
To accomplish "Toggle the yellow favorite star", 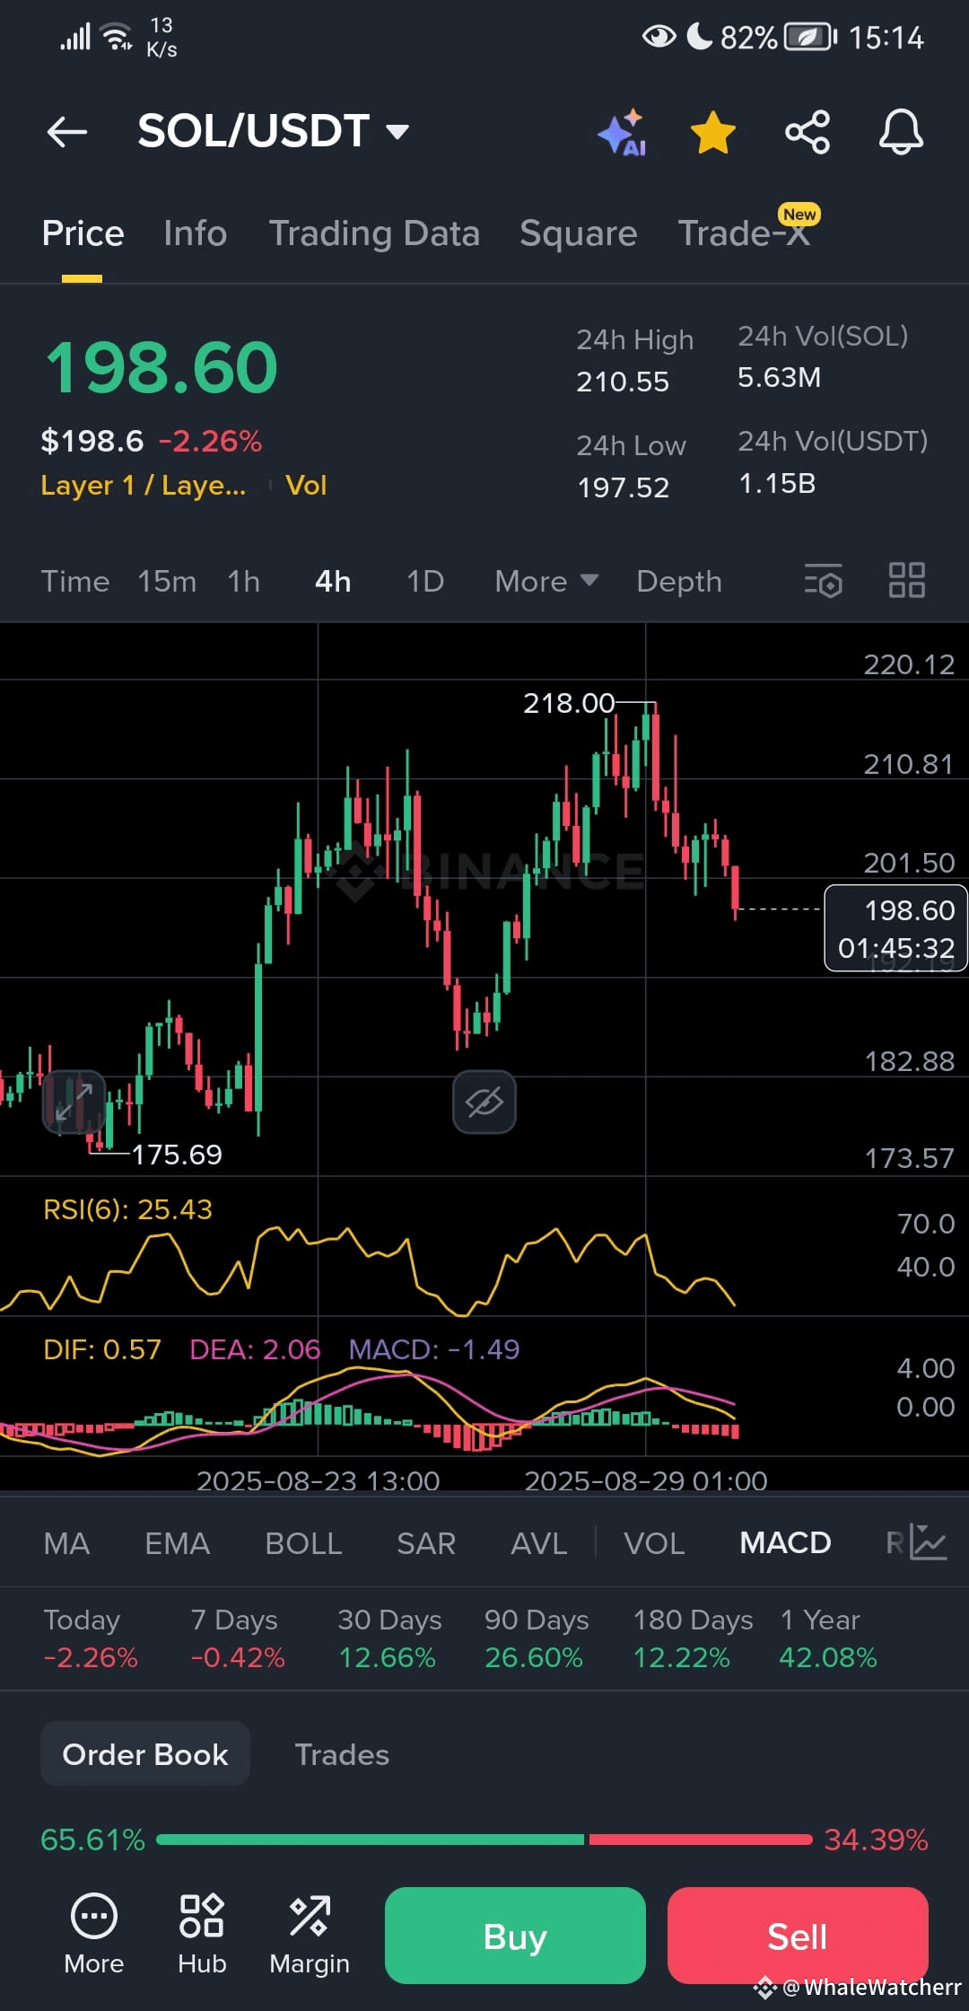I will (712, 133).
